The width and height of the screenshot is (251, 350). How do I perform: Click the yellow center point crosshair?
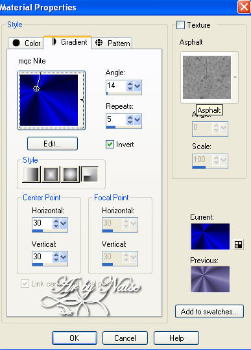(x=36, y=89)
